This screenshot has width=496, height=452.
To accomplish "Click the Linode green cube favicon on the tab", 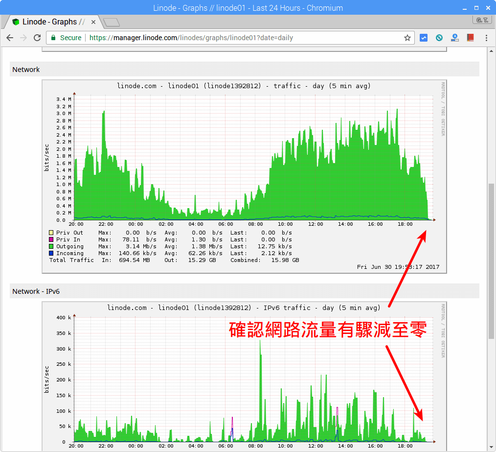I will tap(15, 21).
